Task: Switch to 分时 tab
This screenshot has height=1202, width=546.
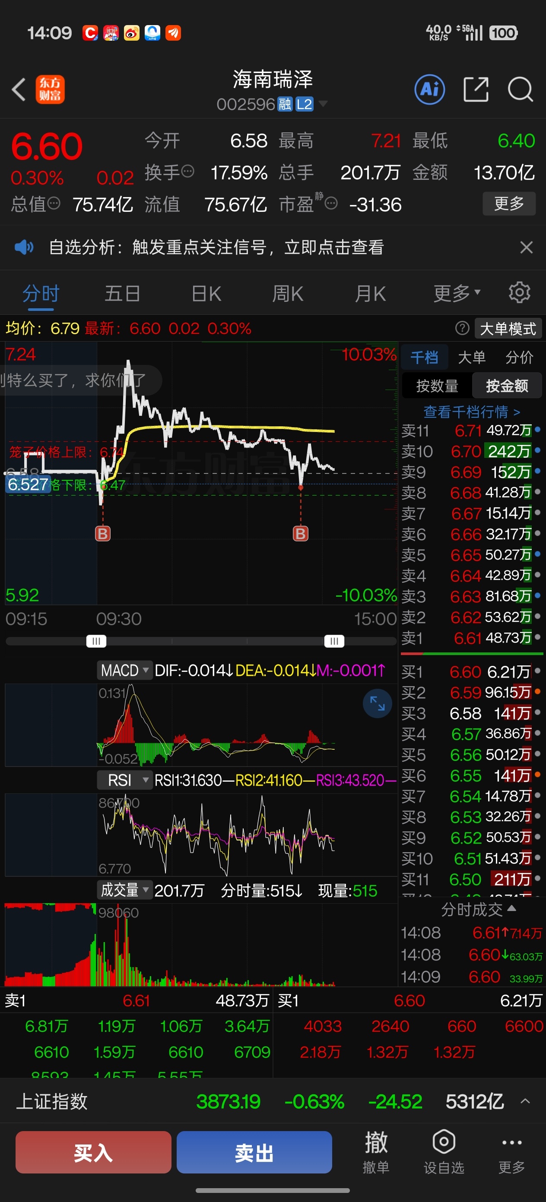Action: 41,294
